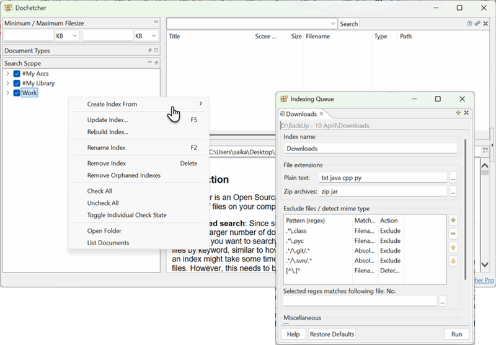The width and height of the screenshot is (496, 345).
Task: Expand the Work tree node
Action: click(8, 93)
